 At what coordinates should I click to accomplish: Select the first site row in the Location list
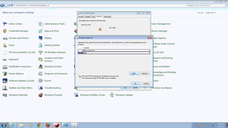point(114,50)
